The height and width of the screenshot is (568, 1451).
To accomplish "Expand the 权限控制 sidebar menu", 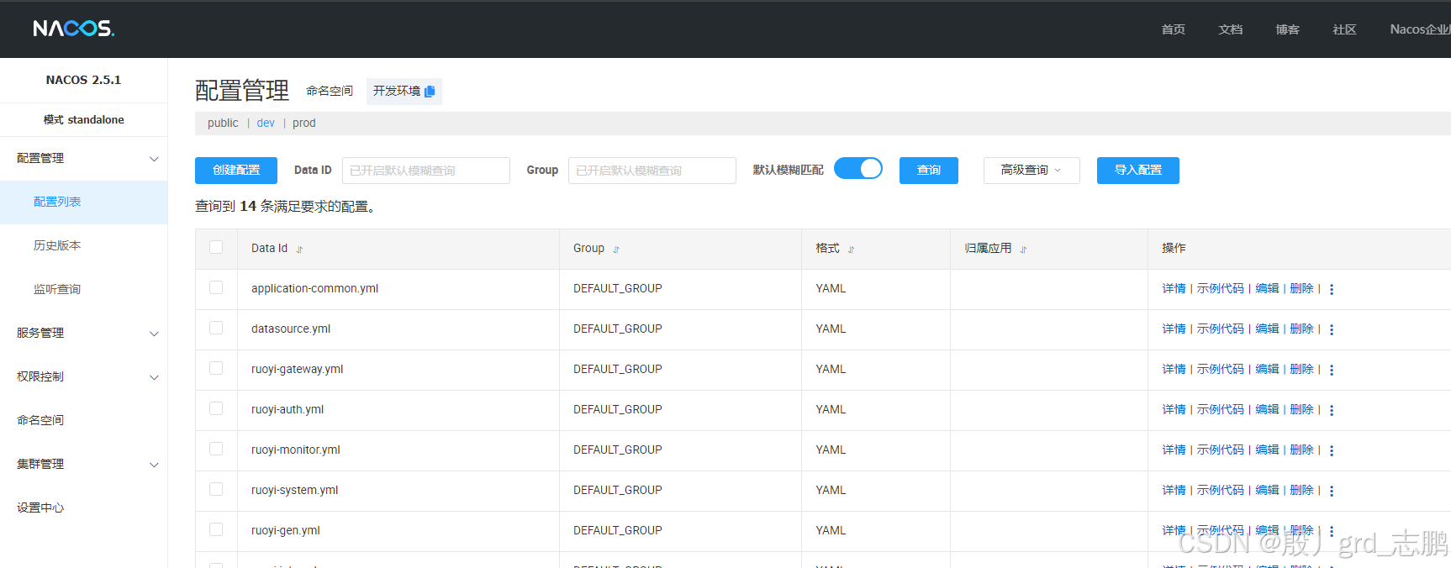I will click(x=84, y=377).
